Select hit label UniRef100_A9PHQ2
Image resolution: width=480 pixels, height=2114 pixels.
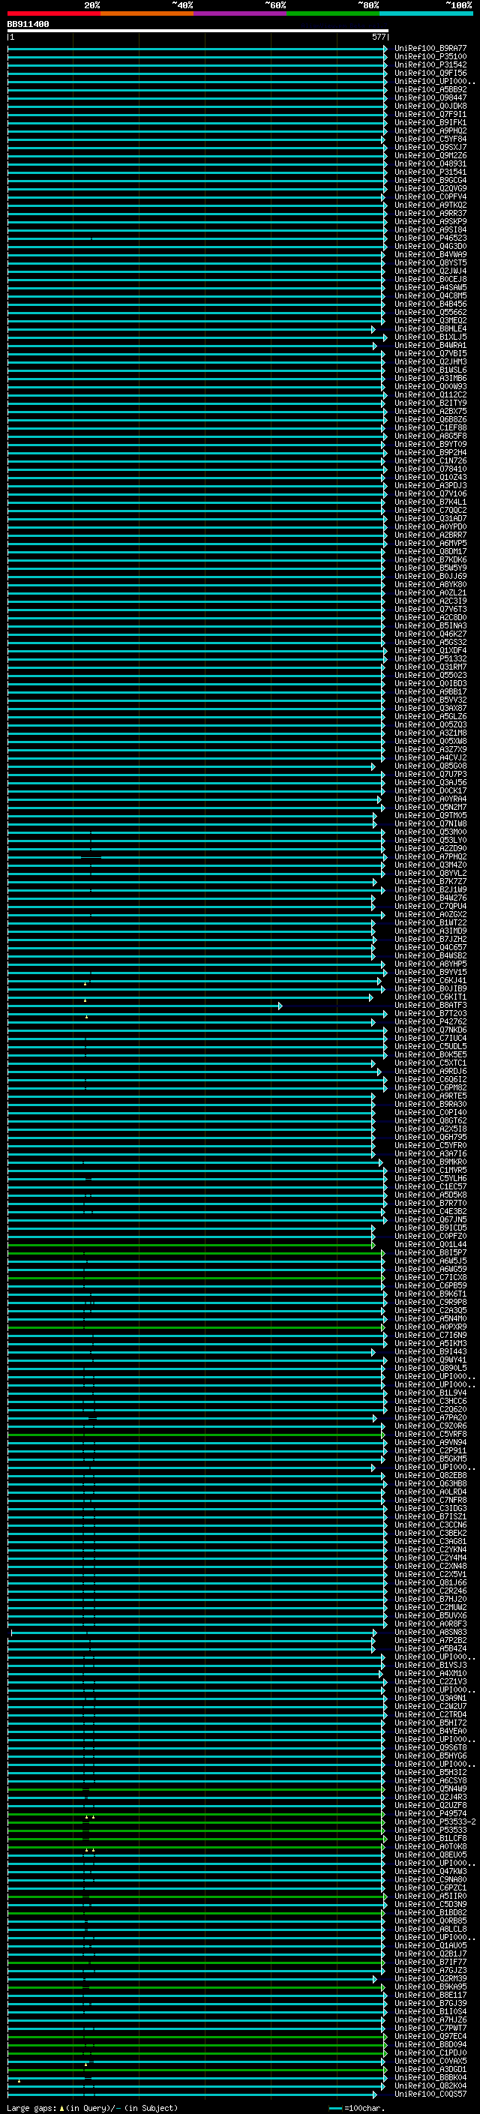(x=430, y=130)
